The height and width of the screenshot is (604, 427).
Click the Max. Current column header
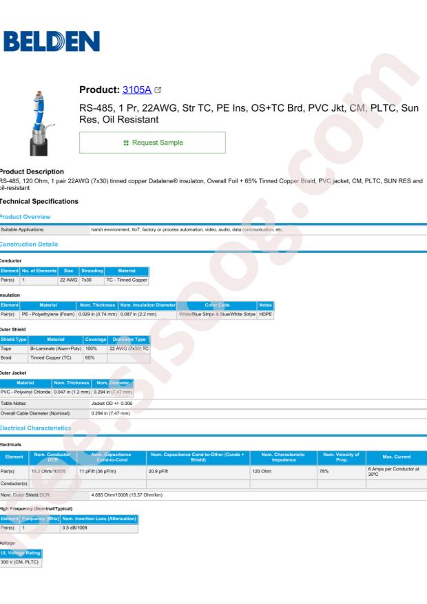(x=397, y=457)
